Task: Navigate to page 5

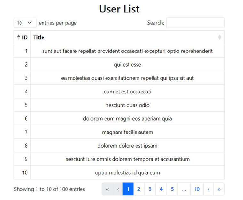Action: click(x=172, y=189)
